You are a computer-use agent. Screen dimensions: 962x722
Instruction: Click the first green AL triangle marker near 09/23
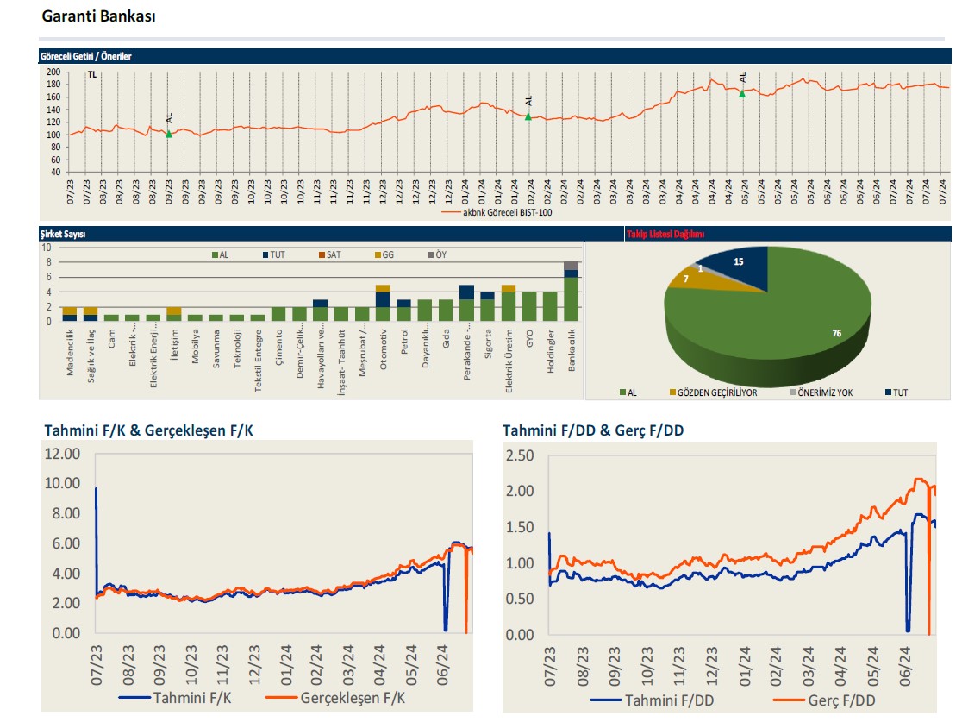[169, 134]
